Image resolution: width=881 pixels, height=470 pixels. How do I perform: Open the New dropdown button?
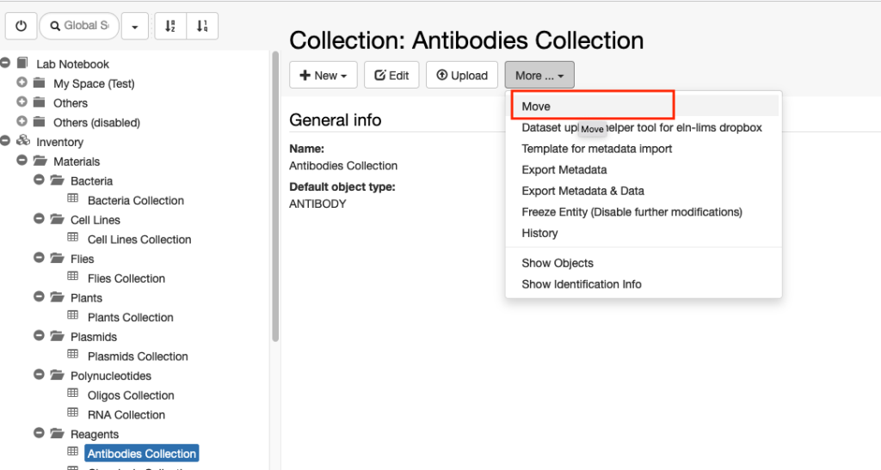click(323, 75)
